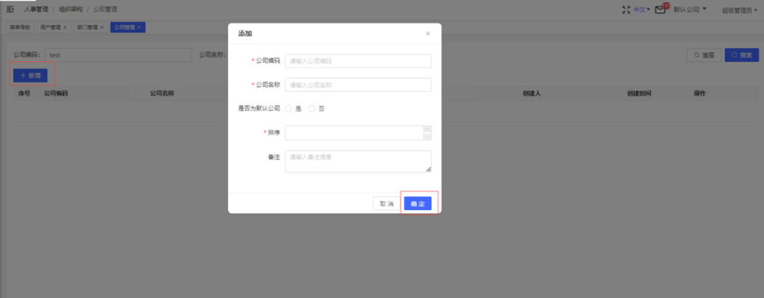Close the 部门管理 tab using its X
Viewport: 764px width, 298px height.
coord(102,28)
